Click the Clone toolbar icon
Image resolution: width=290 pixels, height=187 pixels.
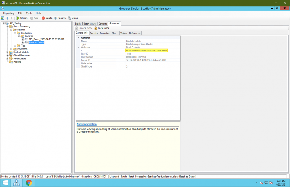click(x=70, y=18)
